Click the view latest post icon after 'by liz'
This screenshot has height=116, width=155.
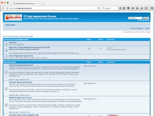click(112, 48)
